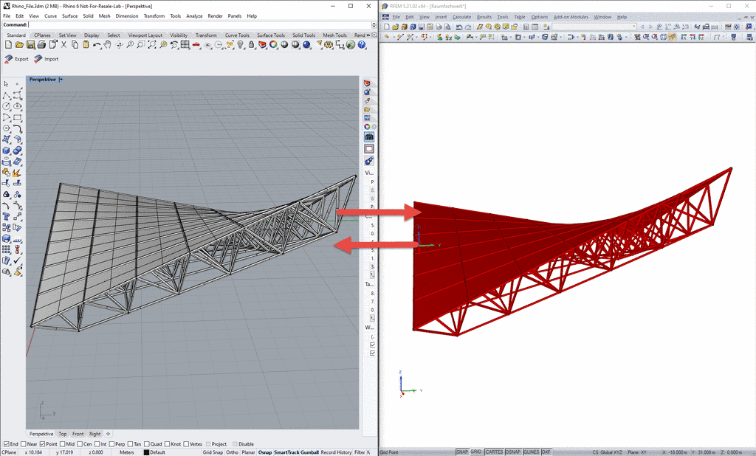This screenshot has width=756, height=456.
Task: Click the black Default layer color swatch
Action: click(146, 452)
